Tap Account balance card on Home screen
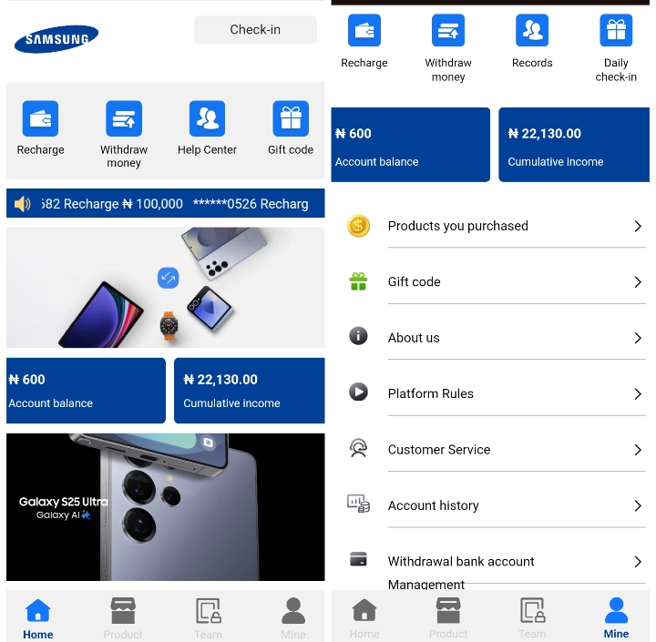This screenshot has width=656, height=642. (x=86, y=391)
